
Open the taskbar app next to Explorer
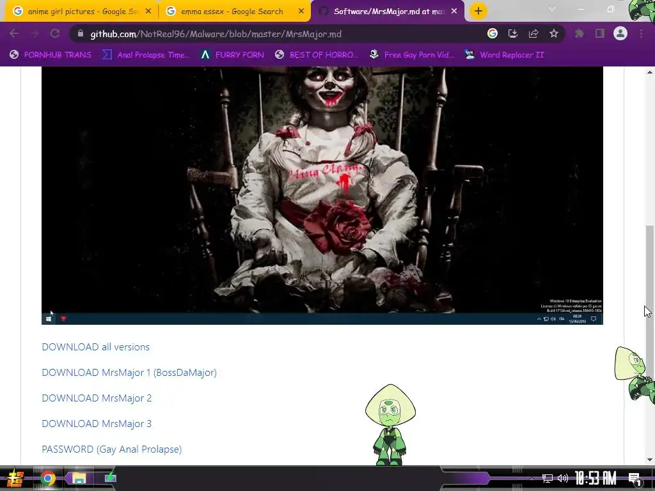pyautogui.click(x=110, y=478)
